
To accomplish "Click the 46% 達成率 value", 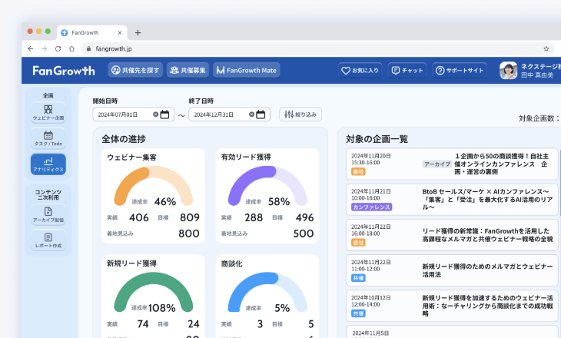I will coord(165,202).
